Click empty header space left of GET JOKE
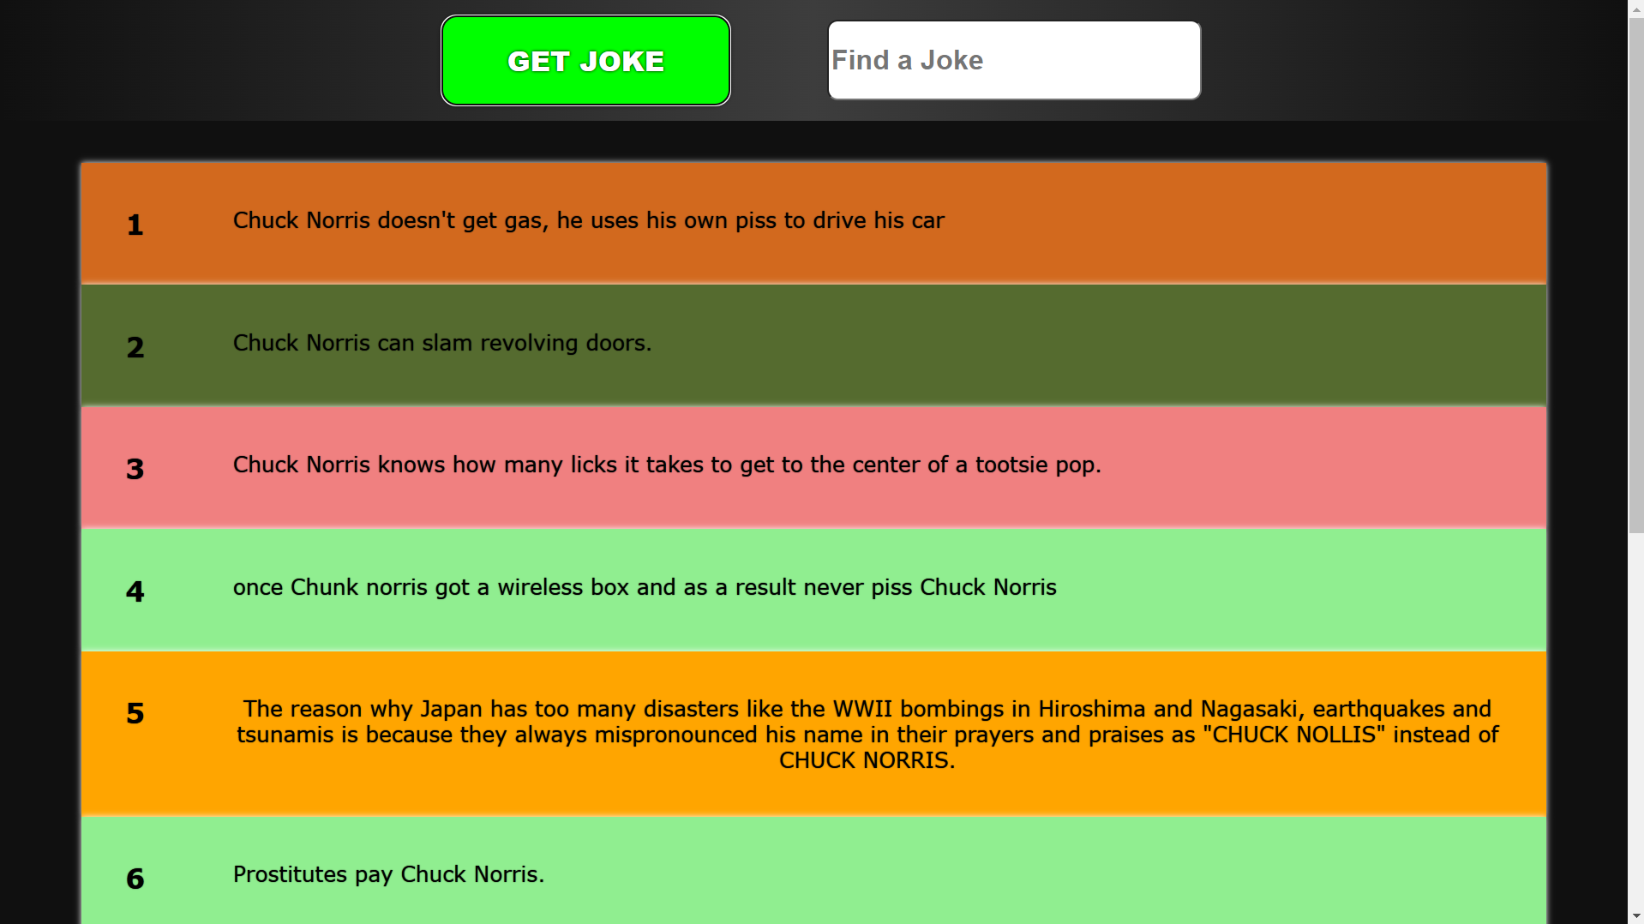This screenshot has height=924, width=1644. coord(214,60)
